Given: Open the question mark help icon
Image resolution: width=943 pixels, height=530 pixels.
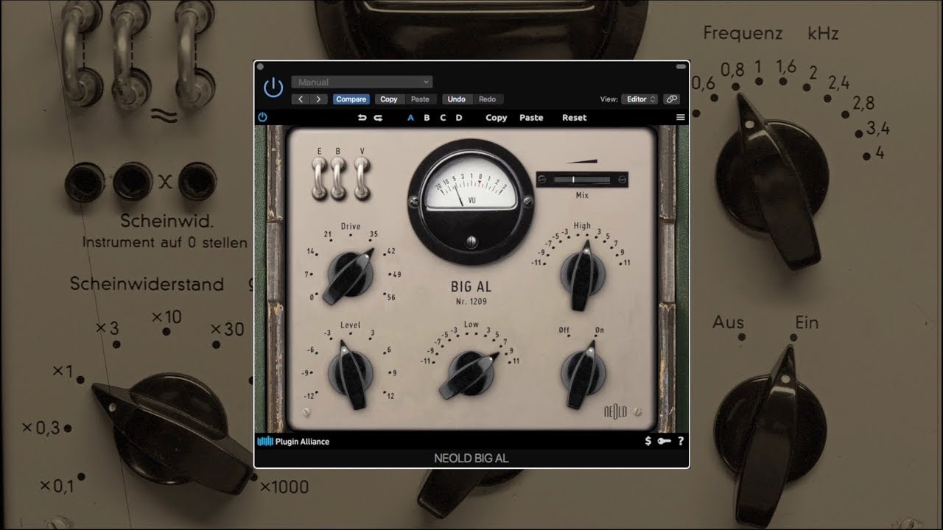Looking at the screenshot, I should (x=681, y=441).
